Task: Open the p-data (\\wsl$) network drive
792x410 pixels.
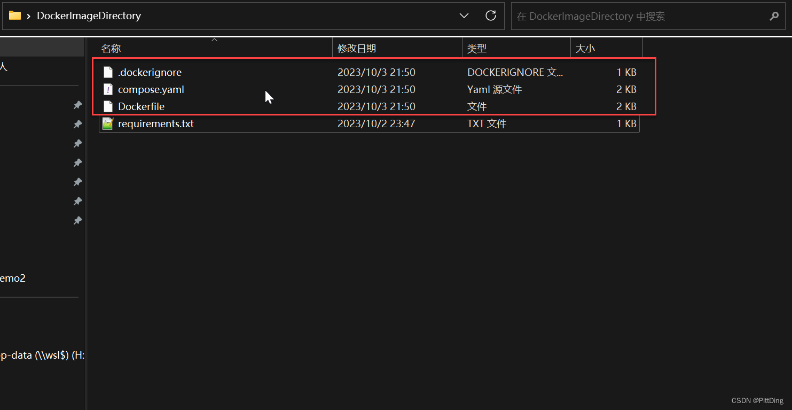Action: pyautogui.click(x=42, y=355)
